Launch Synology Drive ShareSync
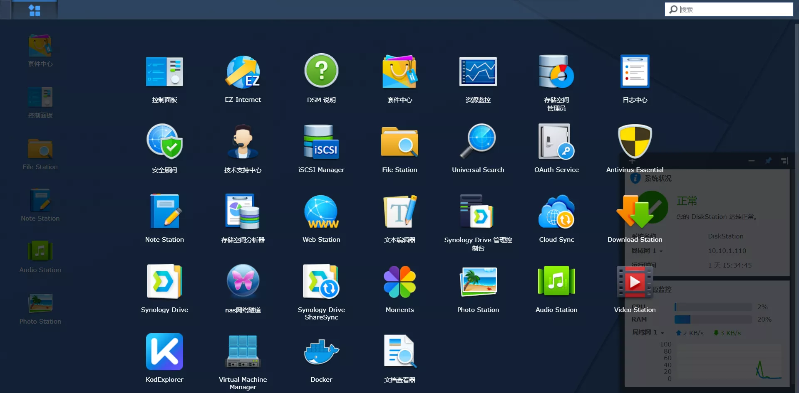799x393 pixels. 321,282
